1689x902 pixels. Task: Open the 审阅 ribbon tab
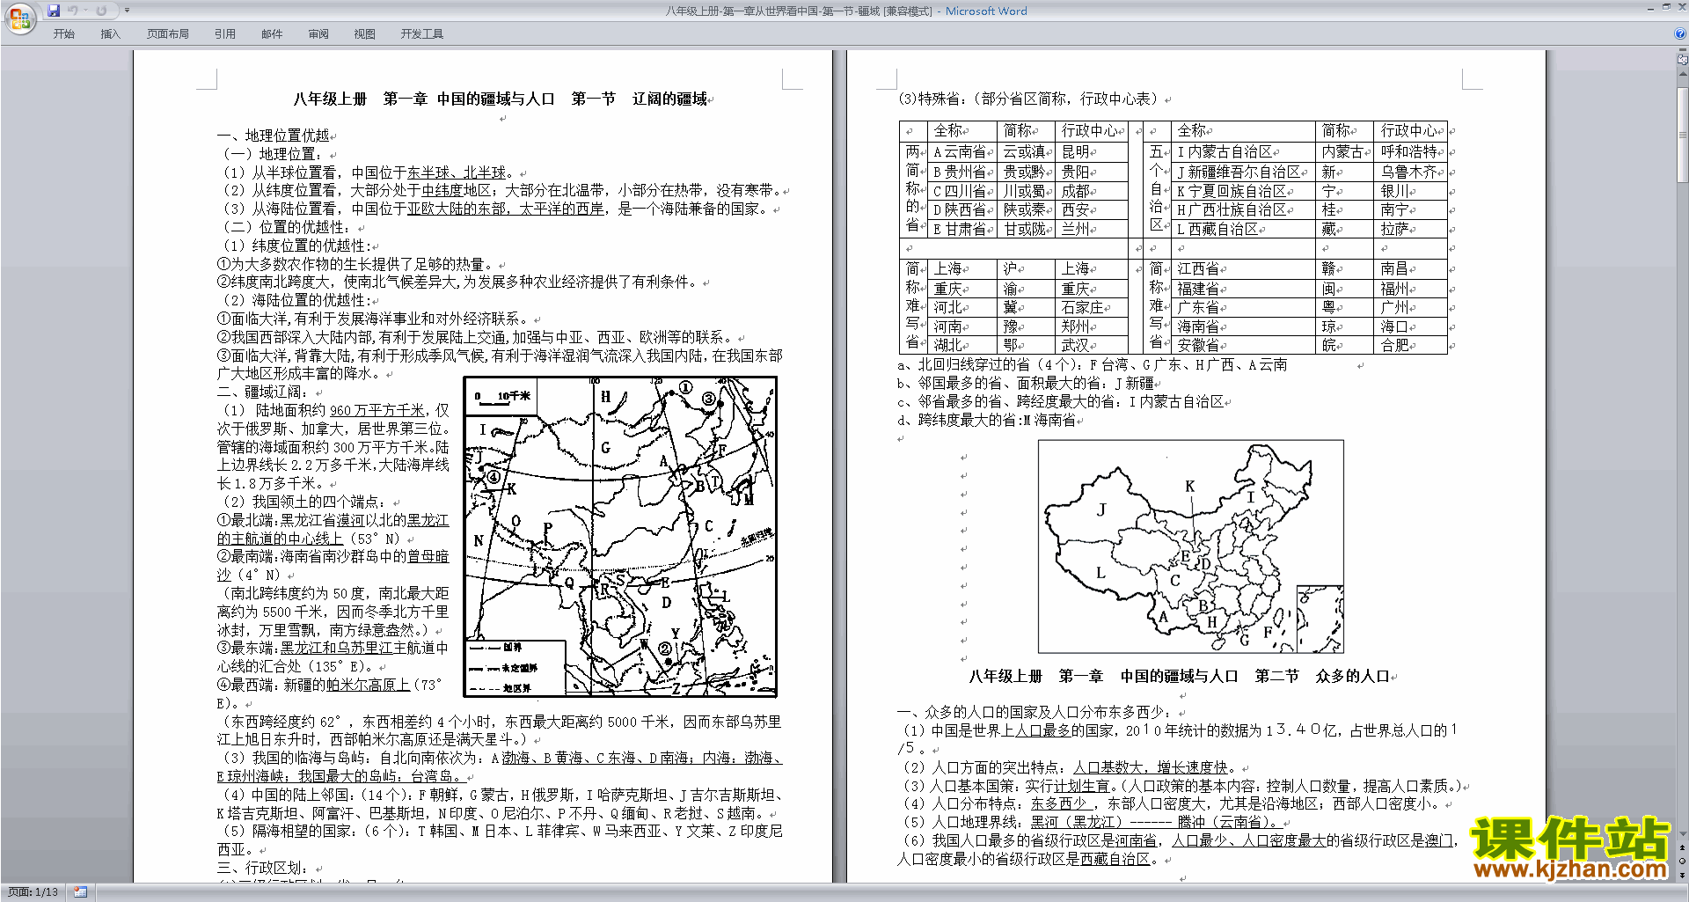pyautogui.click(x=318, y=34)
